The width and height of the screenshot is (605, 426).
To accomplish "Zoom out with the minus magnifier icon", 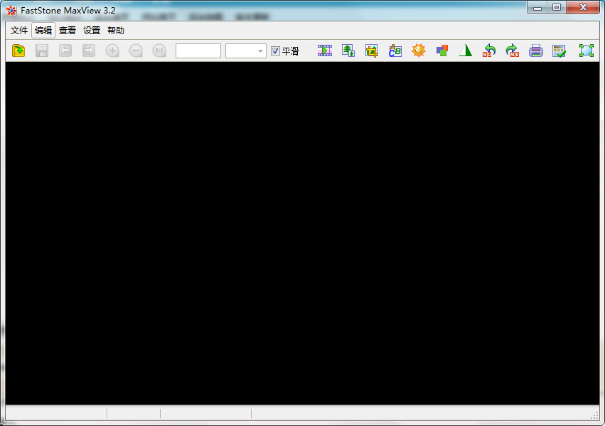I will pyautogui.click(x=136, y=50).
